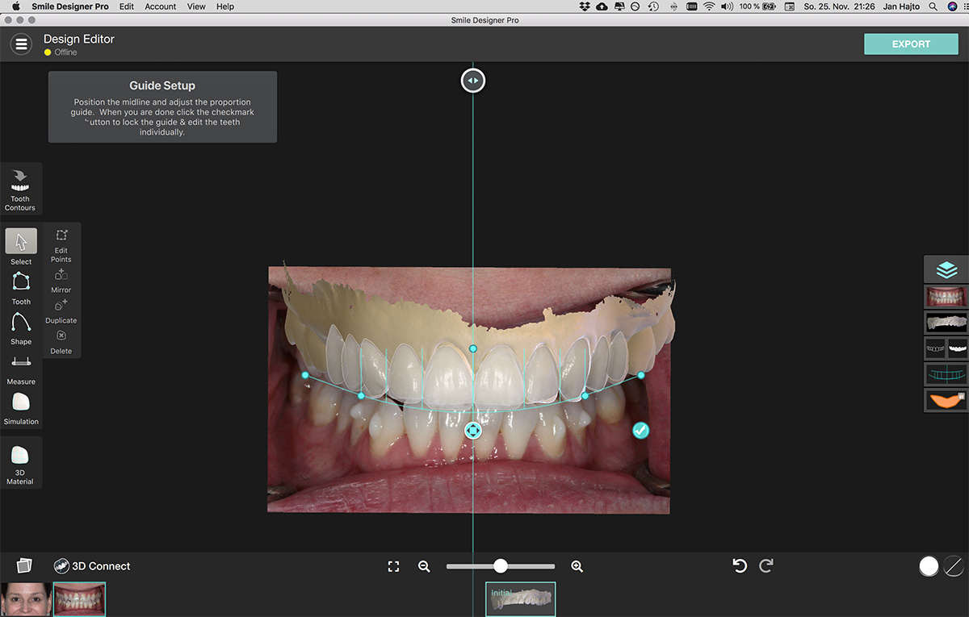Click the Guide Setup heading
Viewport: 969px width, 617px height.
[x=162, y=85]
